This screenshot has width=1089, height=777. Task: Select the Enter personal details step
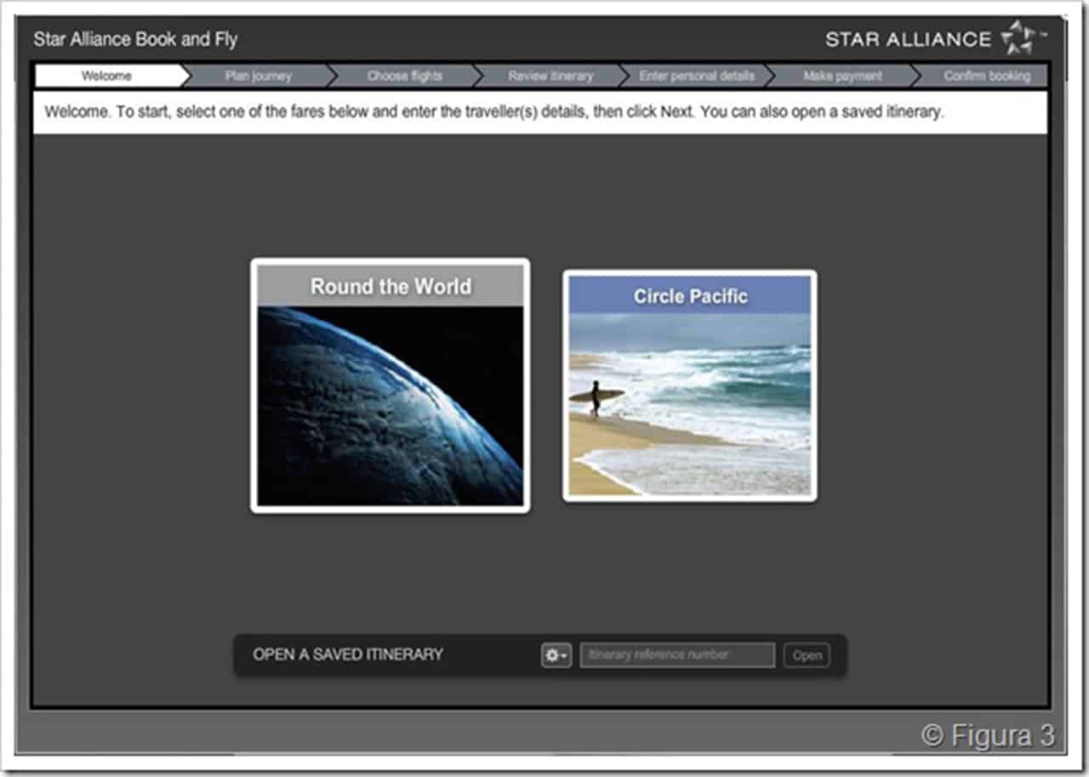[x=697, y=76]
